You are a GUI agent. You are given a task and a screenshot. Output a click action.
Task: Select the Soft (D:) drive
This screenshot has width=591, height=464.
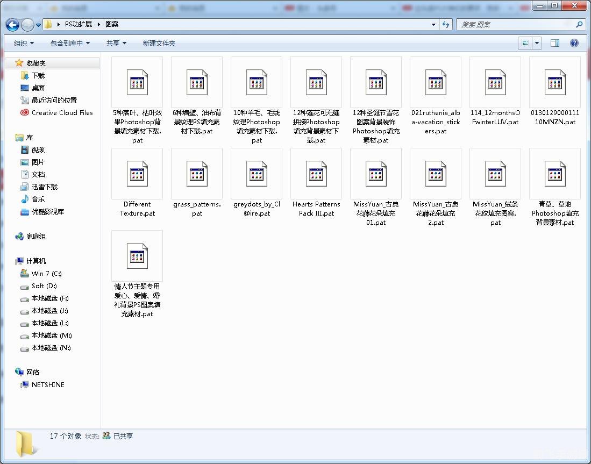coord(44,286)
